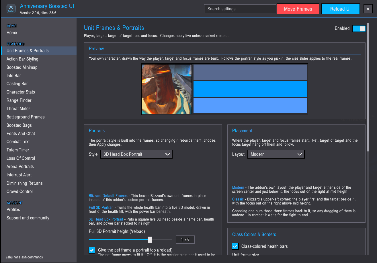Open the placement Layout dropdown

pyautogui.click(x=276, y=154)
